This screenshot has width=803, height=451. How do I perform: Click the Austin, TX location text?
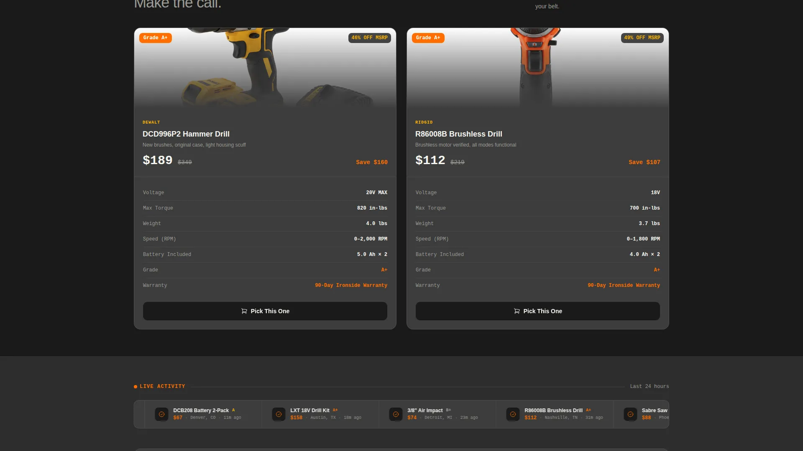coord(323,418)
